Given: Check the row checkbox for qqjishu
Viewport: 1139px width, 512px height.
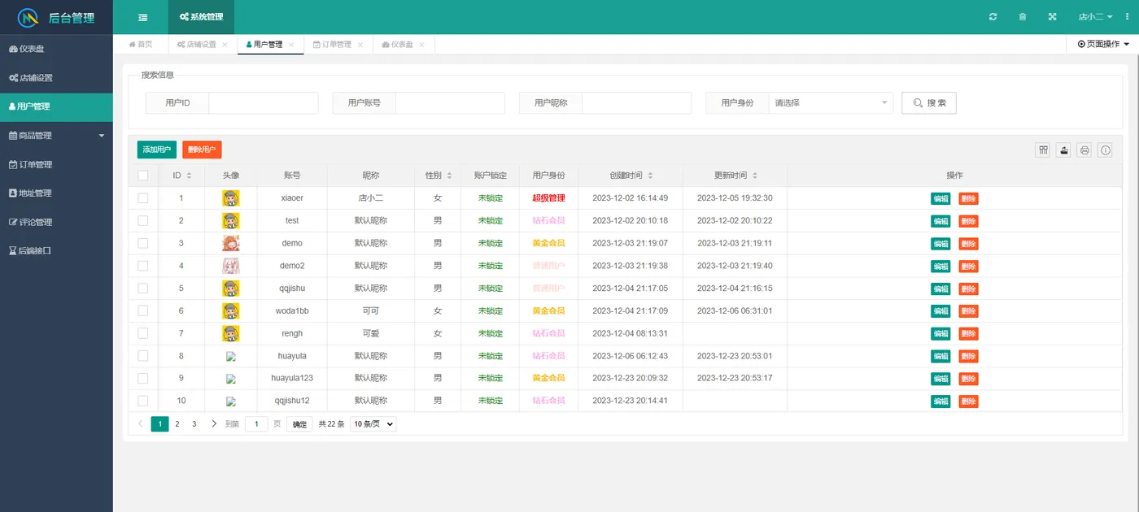Looking at the screenshot, I should click(143, 288).
